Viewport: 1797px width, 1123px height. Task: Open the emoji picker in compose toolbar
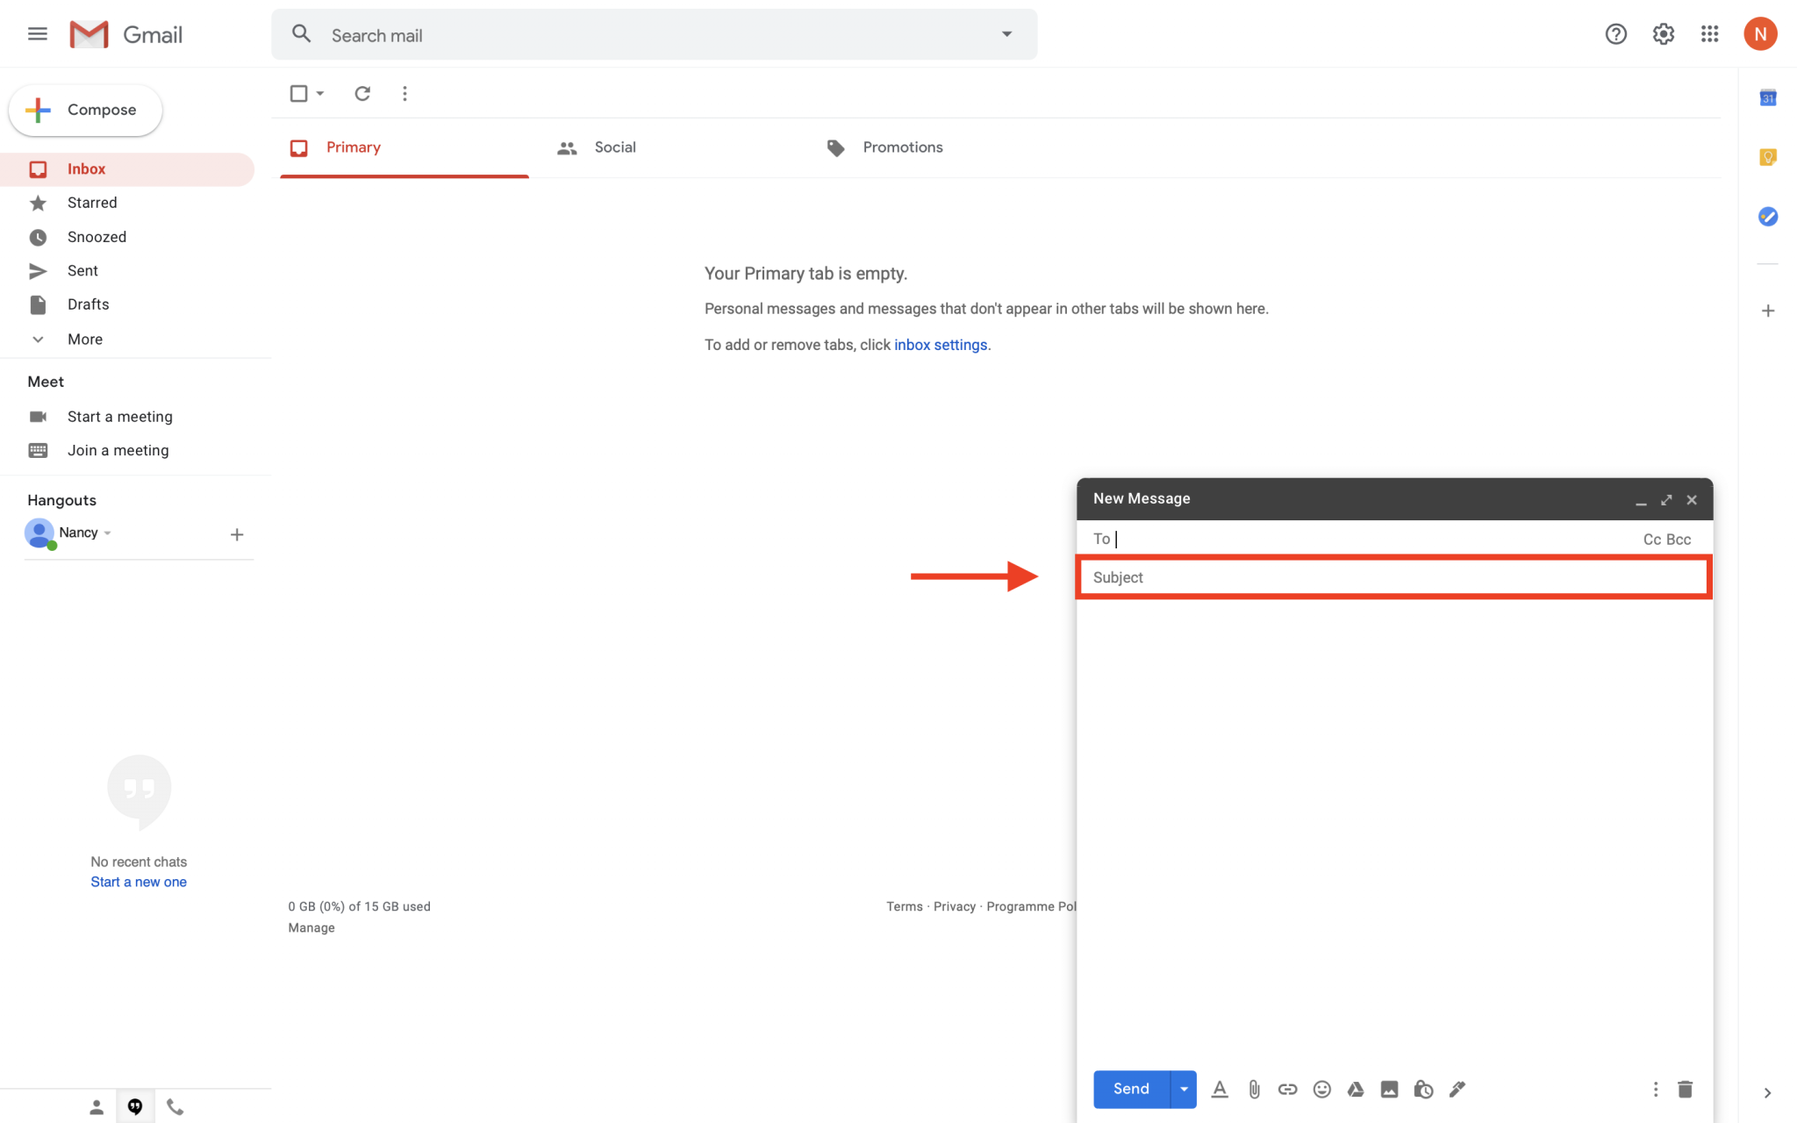[1321, 1089]
